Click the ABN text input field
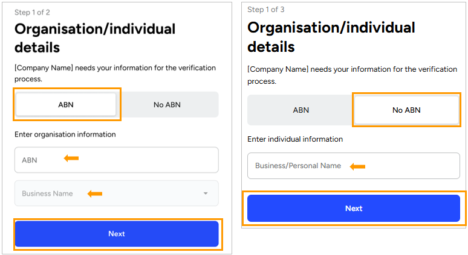This screenshot has width=468, height=255. pos(117,160)
